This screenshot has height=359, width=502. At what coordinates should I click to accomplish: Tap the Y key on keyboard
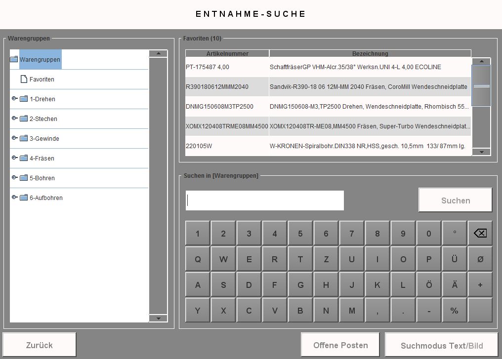[x=198, y=310]
